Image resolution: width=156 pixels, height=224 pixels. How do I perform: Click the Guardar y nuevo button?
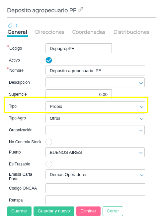pos(54,211)
